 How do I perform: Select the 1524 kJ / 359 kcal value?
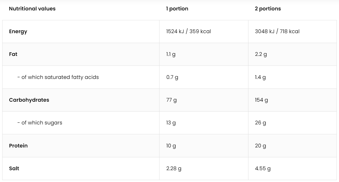(x=189, y=32)
